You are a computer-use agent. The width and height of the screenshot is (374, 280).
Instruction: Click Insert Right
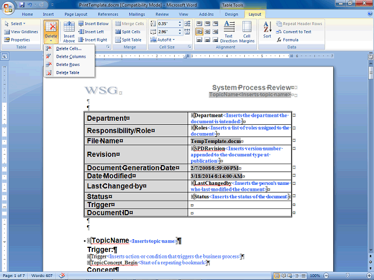click(x=93, y=40)
